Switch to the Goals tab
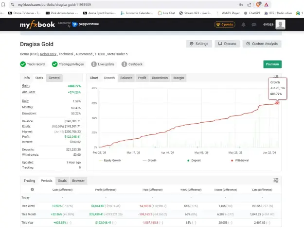 click(x=62, y=181)
